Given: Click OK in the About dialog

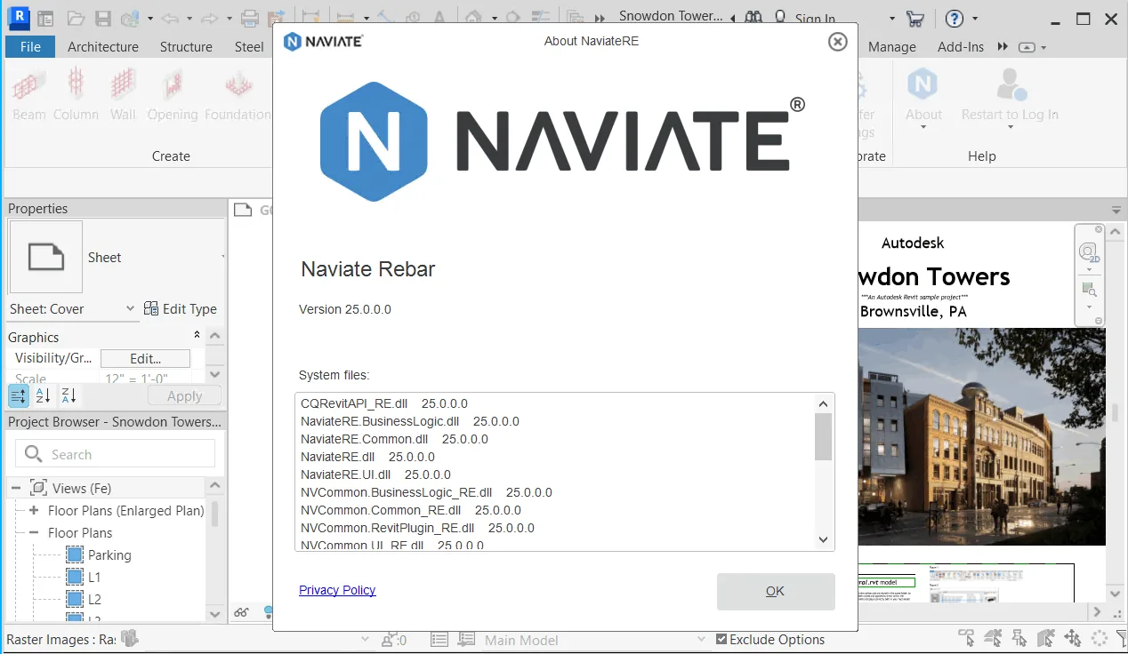Looking at the screenshot, I should pyautogui.click(x=776, y=591).
